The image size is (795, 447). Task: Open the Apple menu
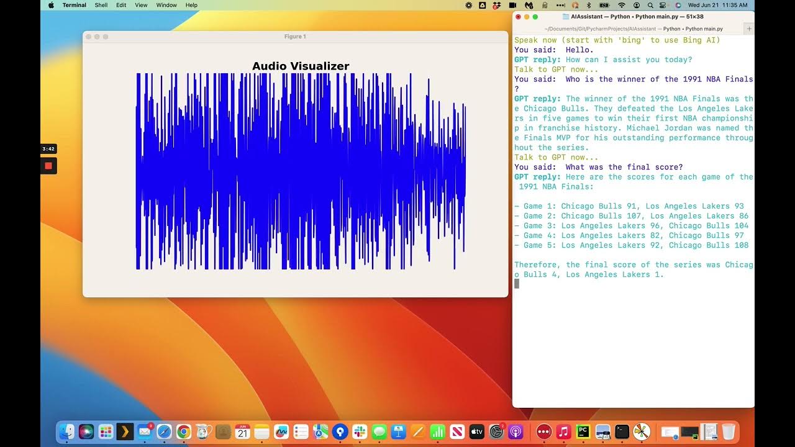tap(51, 5)
